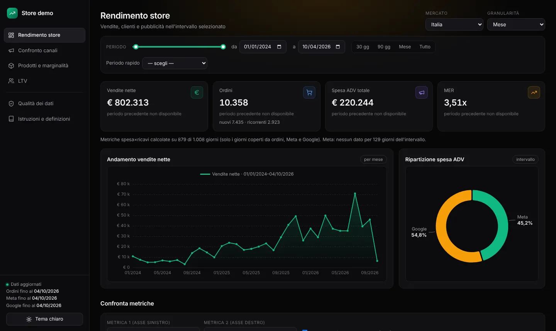This screenshot has height=331, width=556.
Task: Click the megaphone icon on Spesa ADV card
Action: (x=422, y=92)
